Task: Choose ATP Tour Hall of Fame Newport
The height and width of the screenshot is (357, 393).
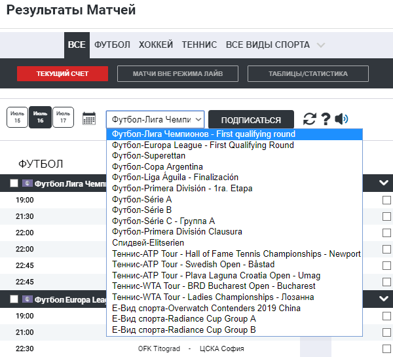Action: coord(234,254)
